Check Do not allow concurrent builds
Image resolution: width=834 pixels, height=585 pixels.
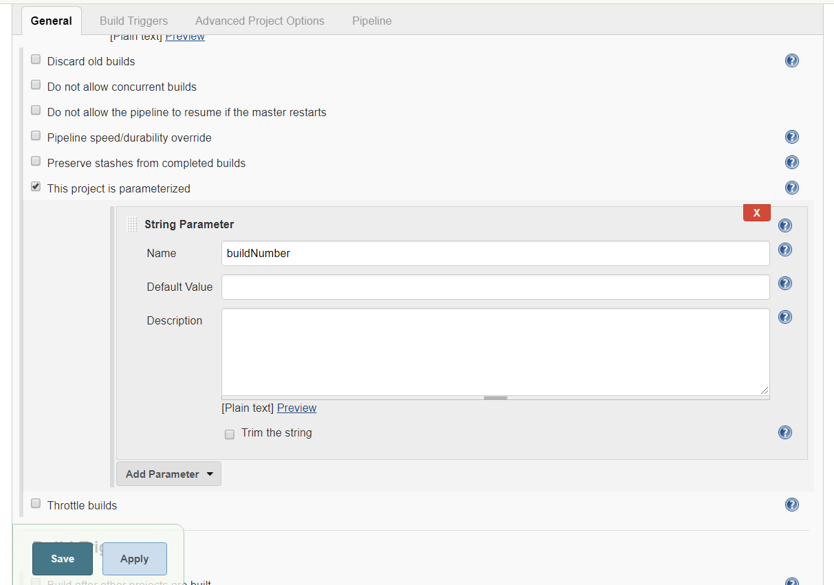(35, 85)
